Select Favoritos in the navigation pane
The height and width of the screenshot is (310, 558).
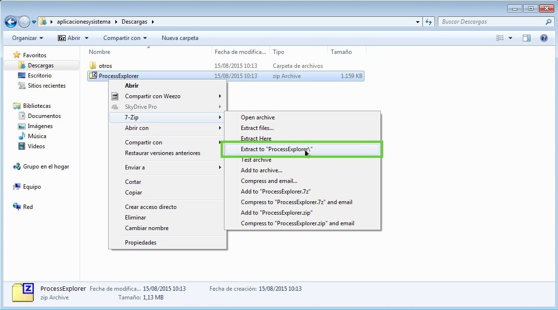tap(35, 55)
